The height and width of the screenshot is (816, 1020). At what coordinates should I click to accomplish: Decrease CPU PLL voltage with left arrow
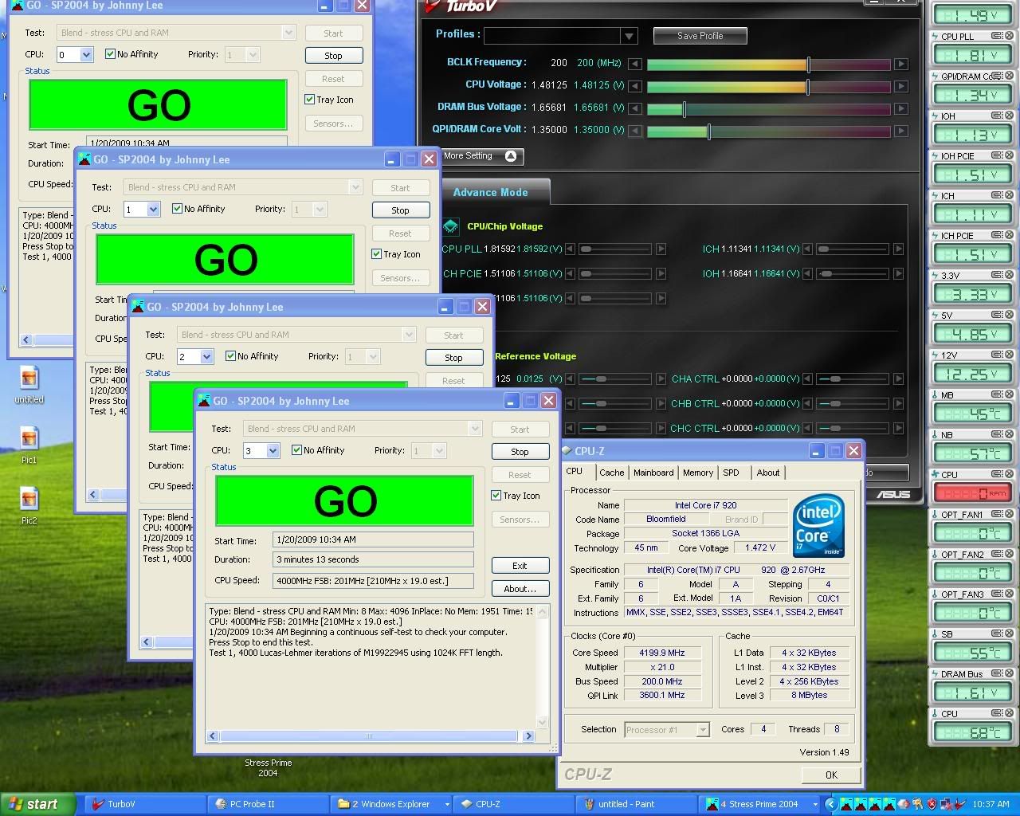pyautogui.click(x=570, y=249)
